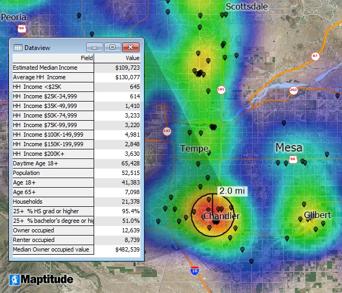Select the Daytime Age 18+ field
This screenshot has width=342, height=293.
[53, 163]
